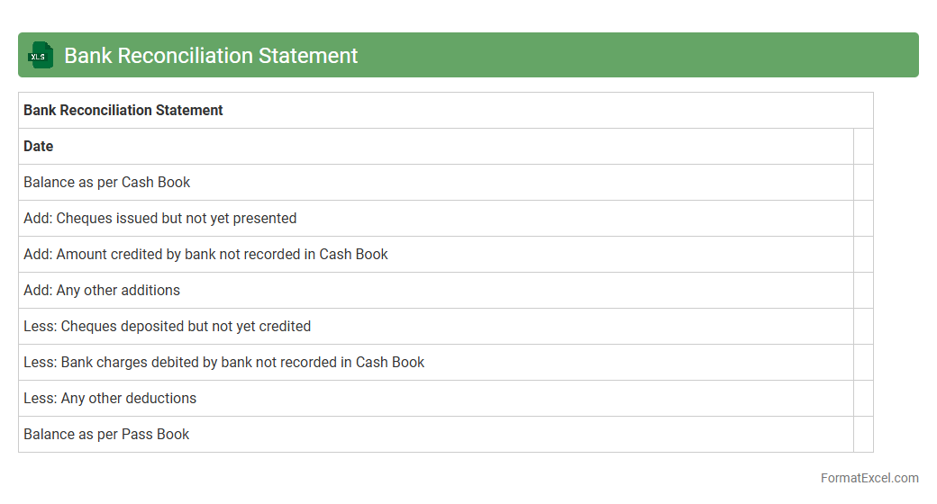Click value cell for Bank charges debited

pos(863,363)
